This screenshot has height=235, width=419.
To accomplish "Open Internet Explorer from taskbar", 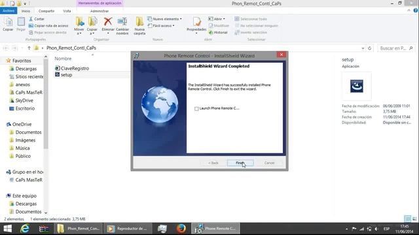I will click(x=25, y=228).
